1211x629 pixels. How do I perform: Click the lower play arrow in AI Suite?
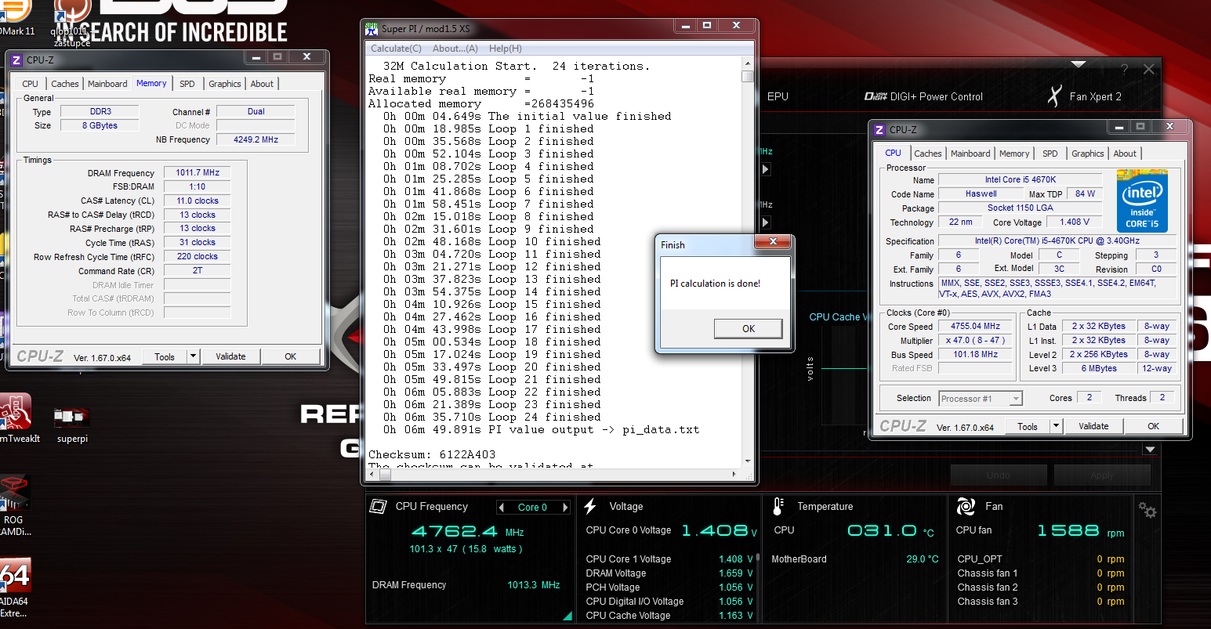(x=766, y=222)
